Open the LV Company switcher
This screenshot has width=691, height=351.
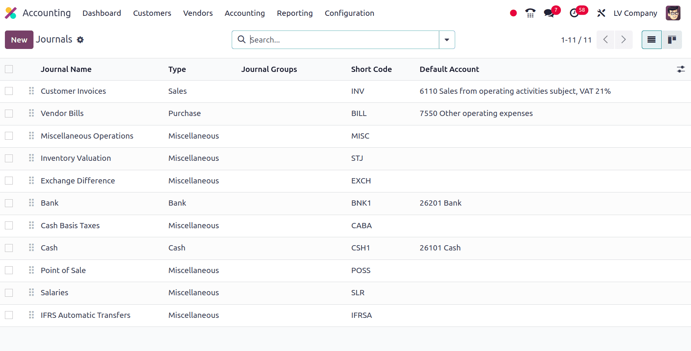pyautogui.click(x=635, y=13)
